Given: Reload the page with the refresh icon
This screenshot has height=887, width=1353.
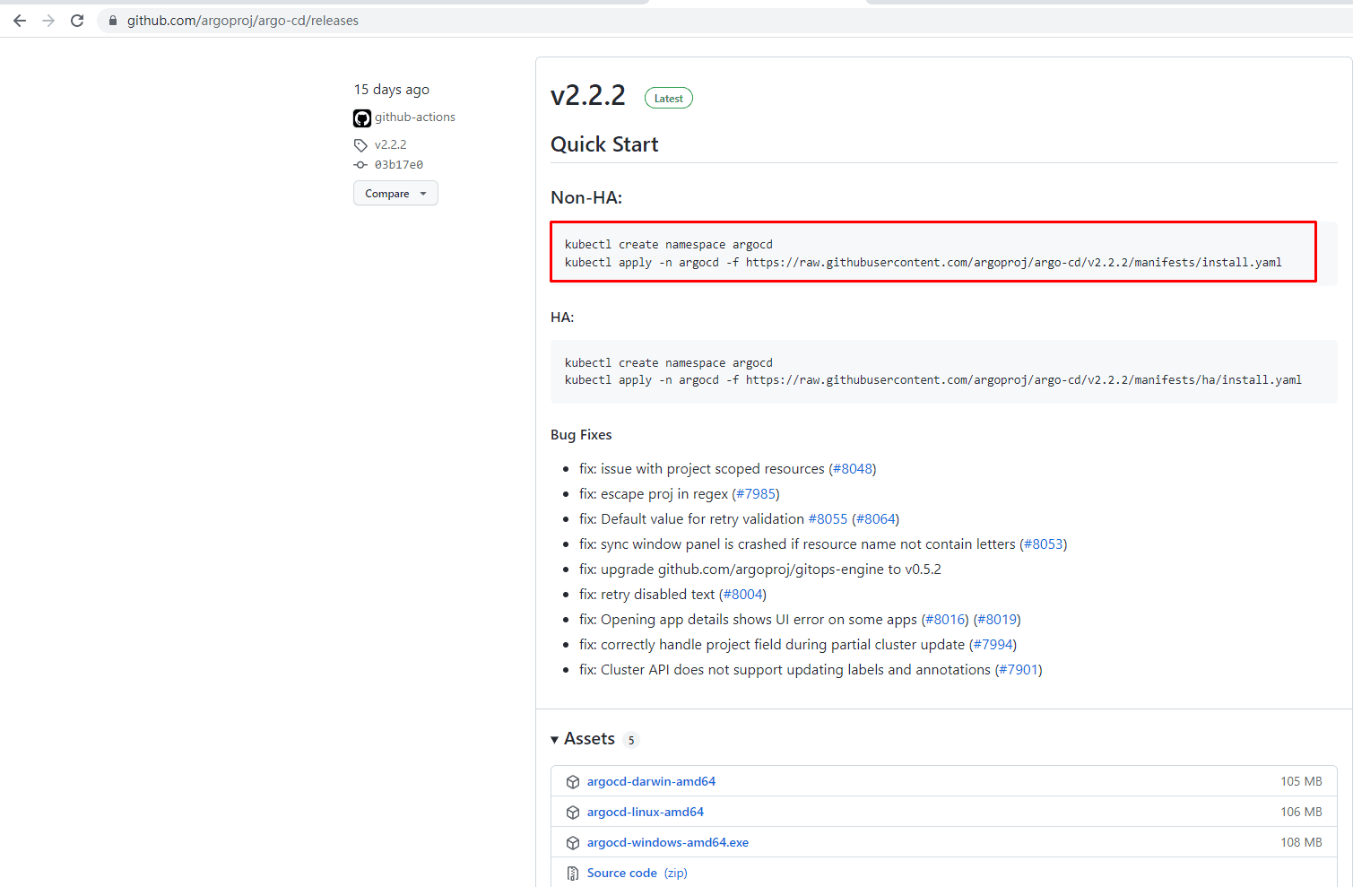Looking at the screenshot, I should tap(77, 21).
